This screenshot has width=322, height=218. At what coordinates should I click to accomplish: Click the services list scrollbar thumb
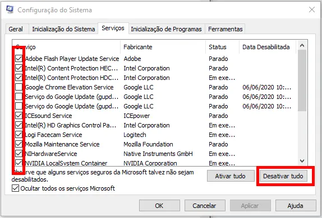[302, 80]
